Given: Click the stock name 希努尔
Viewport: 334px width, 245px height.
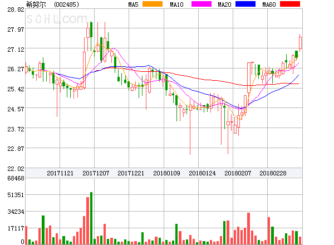Looking at the screenshot, I should pyautogui.click(x=36, y=4).
